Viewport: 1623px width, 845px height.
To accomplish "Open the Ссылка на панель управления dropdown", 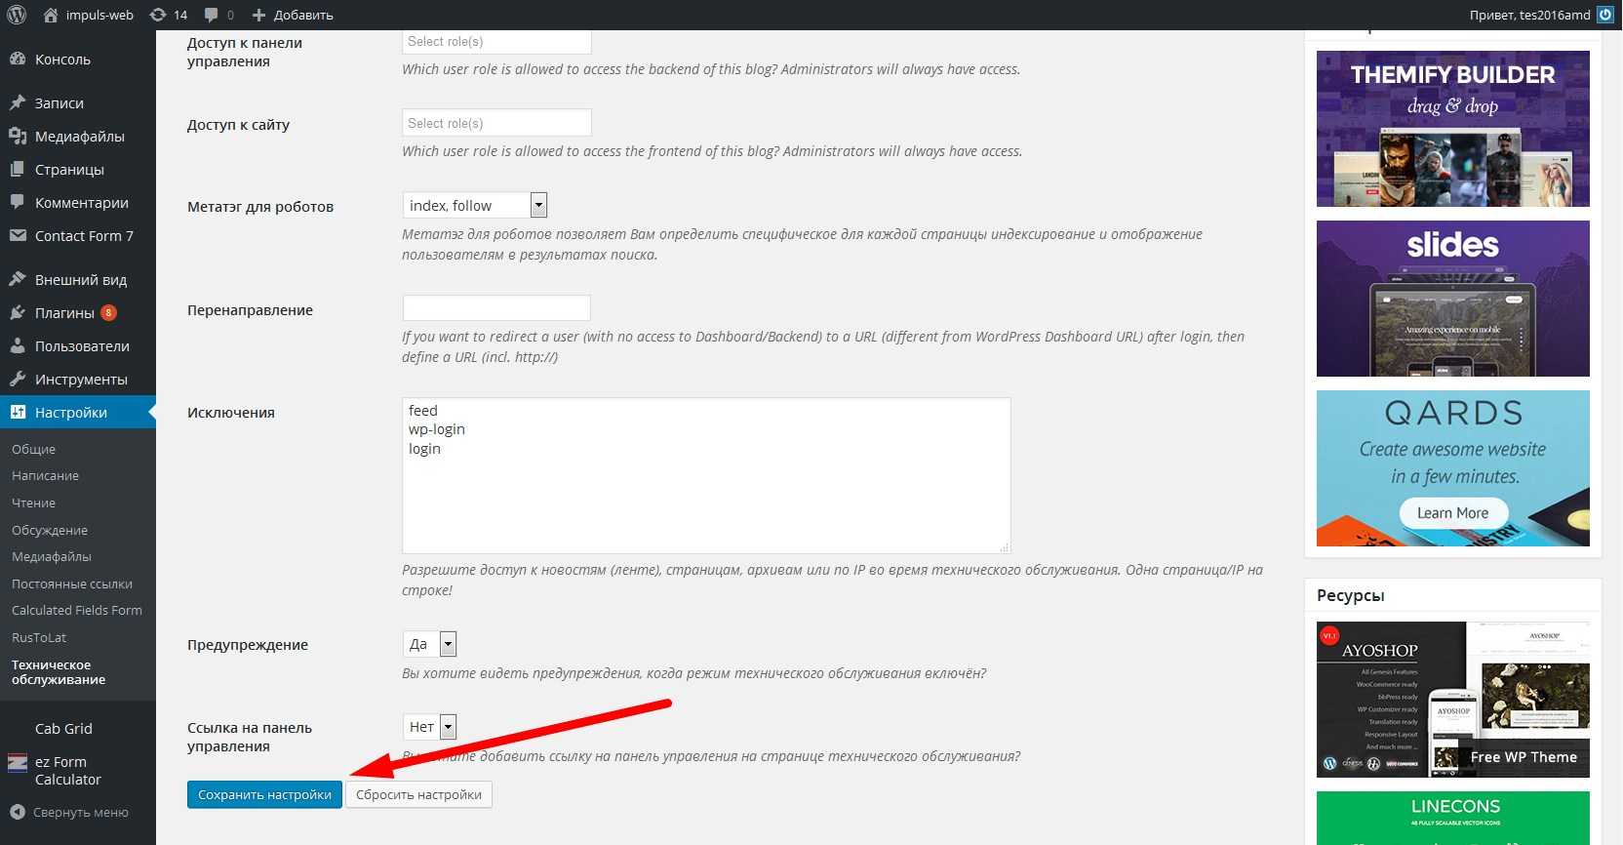I will [x=448, y=727].
